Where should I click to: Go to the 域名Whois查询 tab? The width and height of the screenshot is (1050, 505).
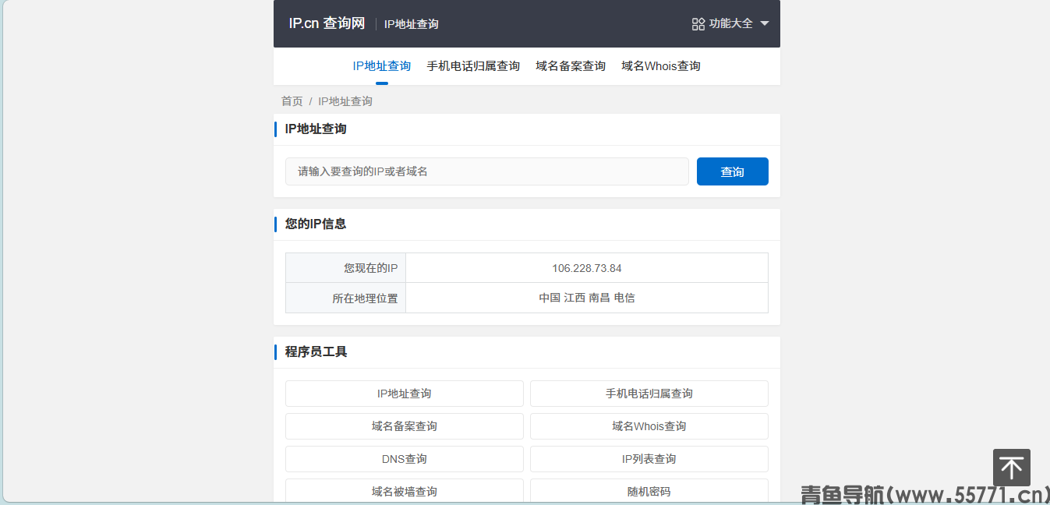click(661, 66)
